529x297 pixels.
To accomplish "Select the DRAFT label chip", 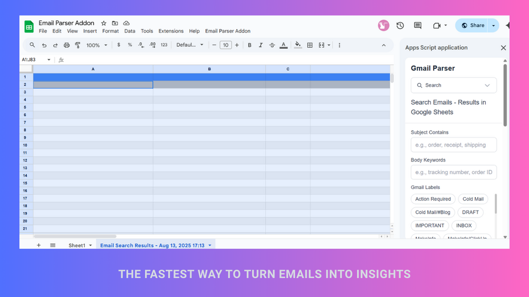I will click(470, 212).
